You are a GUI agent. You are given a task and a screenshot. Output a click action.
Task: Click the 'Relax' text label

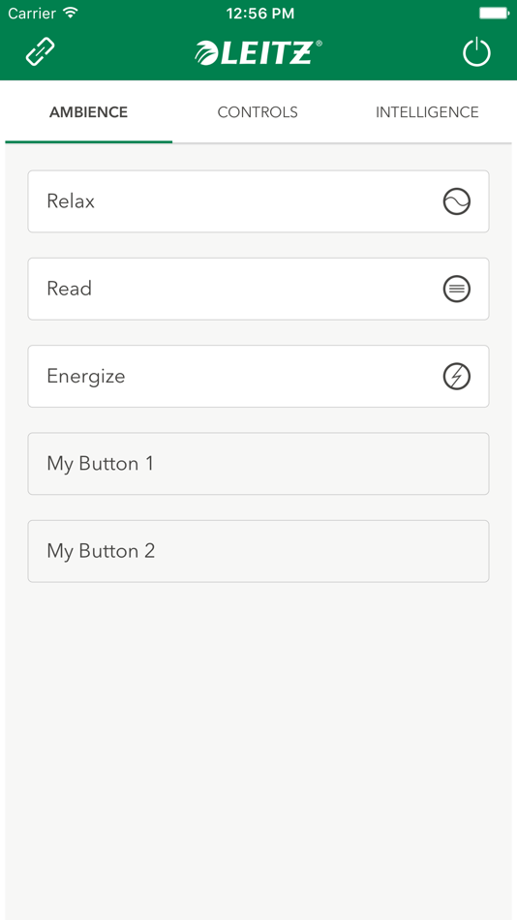71,201
